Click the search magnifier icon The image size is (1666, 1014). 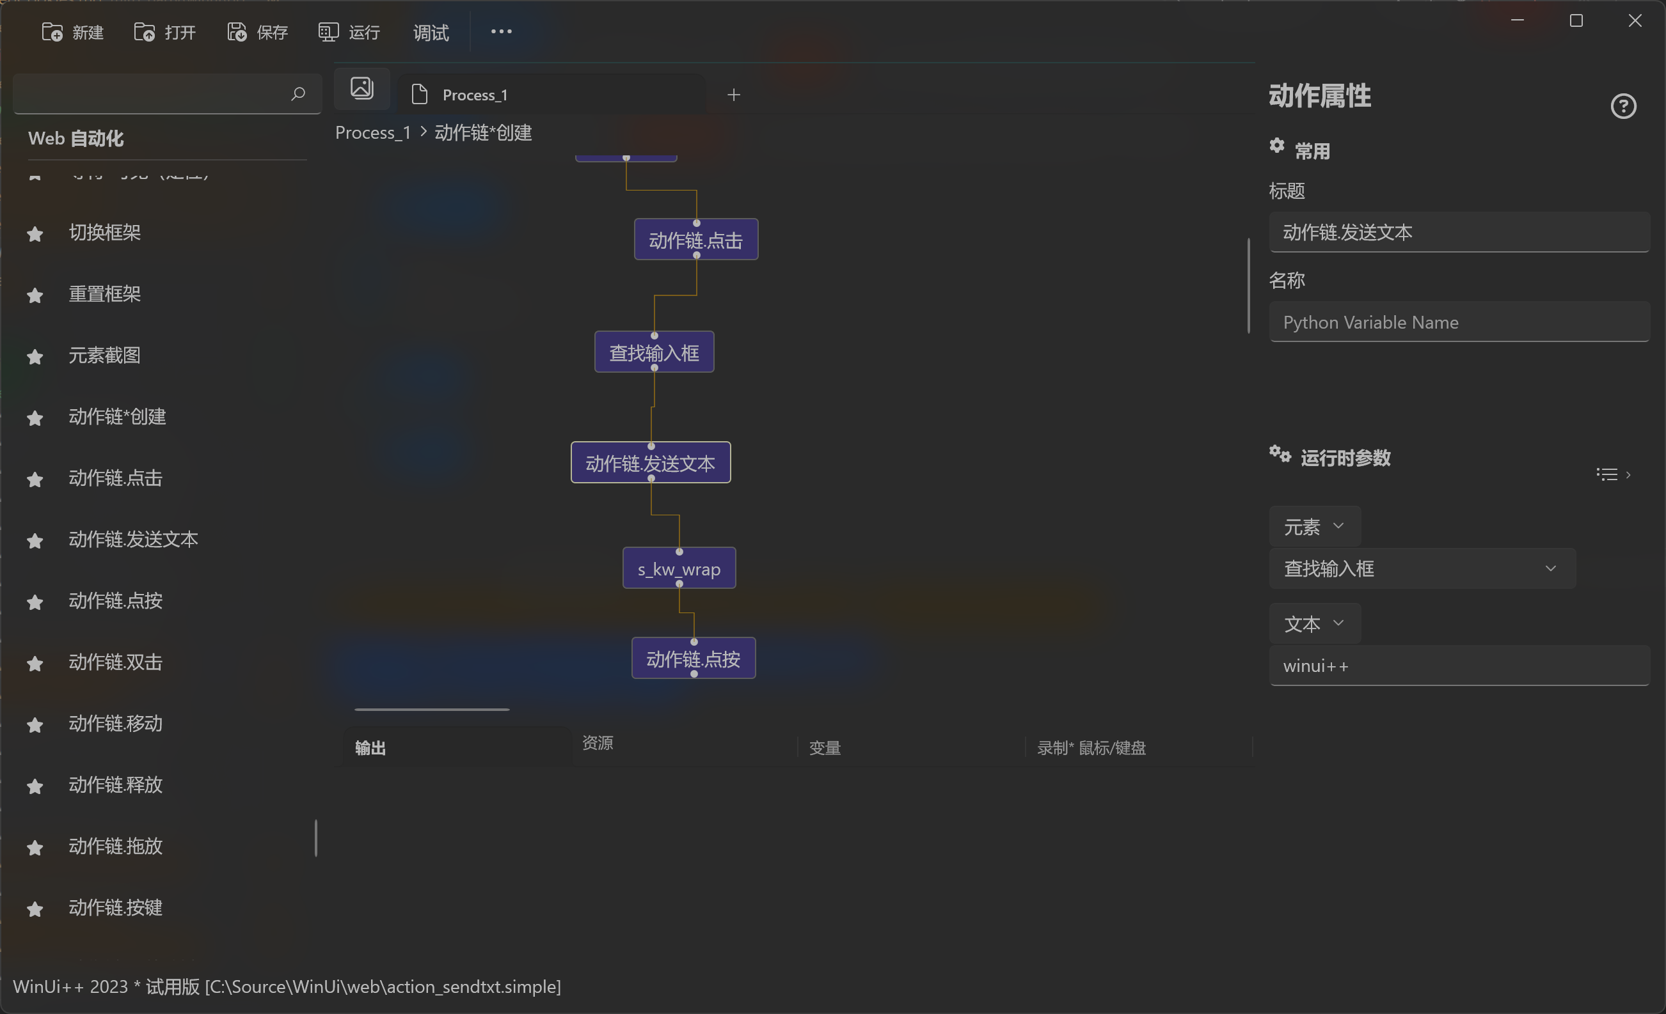click(298, 94)
